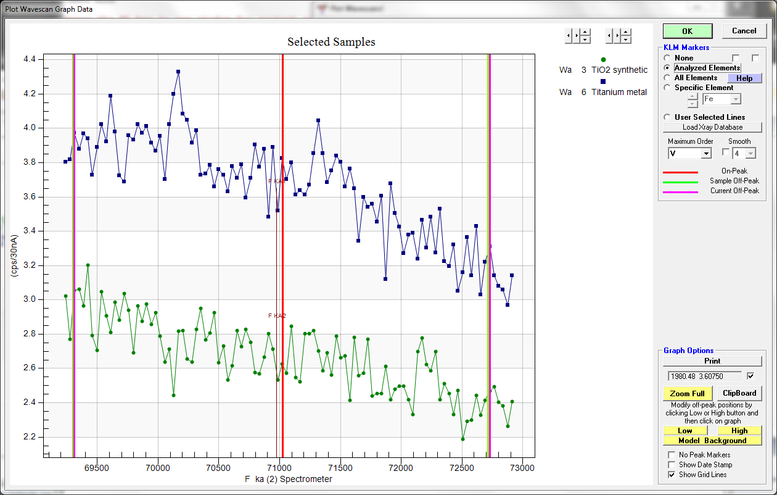The image size is (777, 495).
Task: Click left arrow in first pan control group
Action: click(x=568, y=36)
